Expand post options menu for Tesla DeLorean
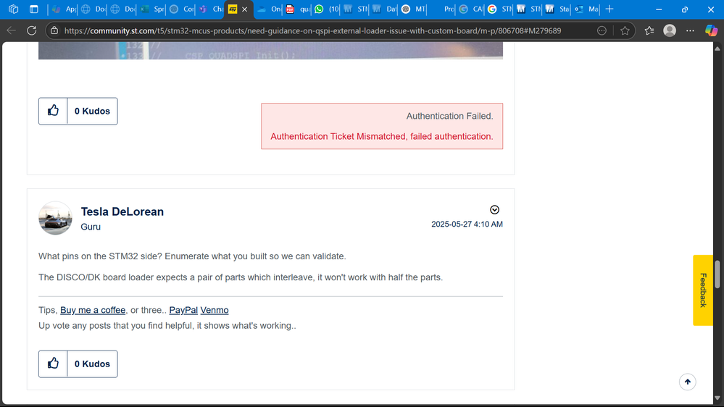 (494, 210)
